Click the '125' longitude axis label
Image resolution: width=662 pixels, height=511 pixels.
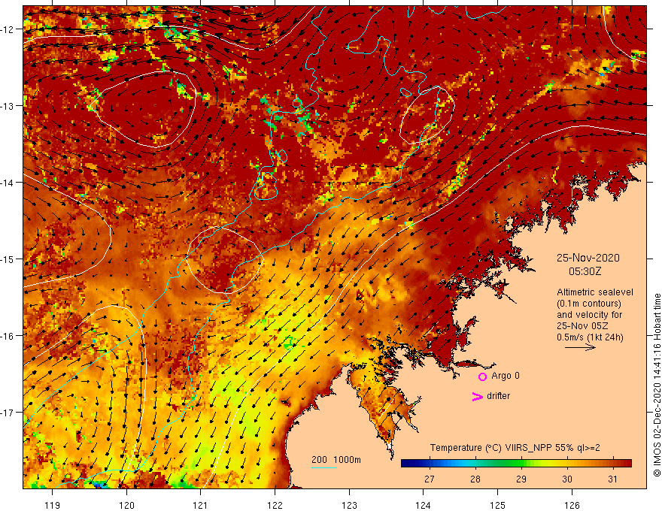tap(498, 505)
